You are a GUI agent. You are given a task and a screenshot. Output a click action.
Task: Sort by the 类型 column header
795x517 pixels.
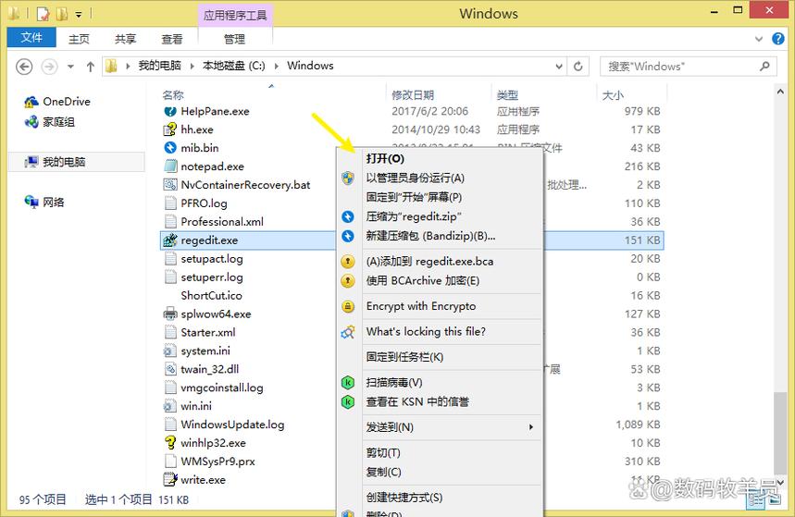[507, 94]
